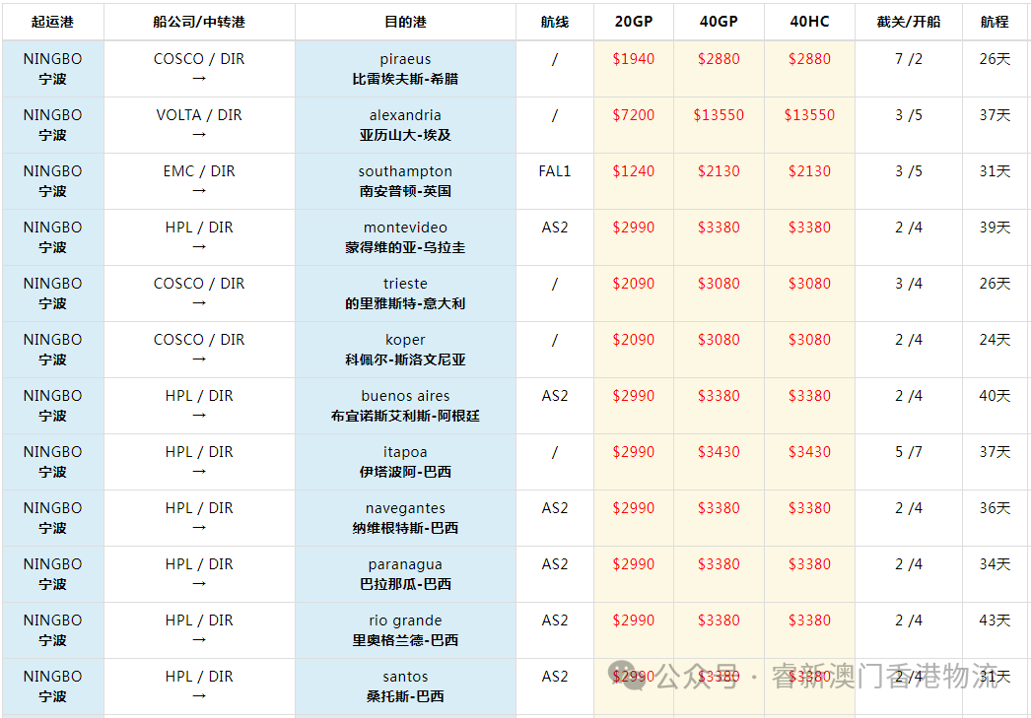The width and height of the screenshot is (1031, 718).
Task: Click the $3430 price under 40HC
Action: (x=809, y=452)
